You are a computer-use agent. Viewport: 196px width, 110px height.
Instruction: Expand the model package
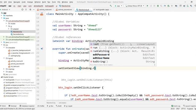coord(6,24)
